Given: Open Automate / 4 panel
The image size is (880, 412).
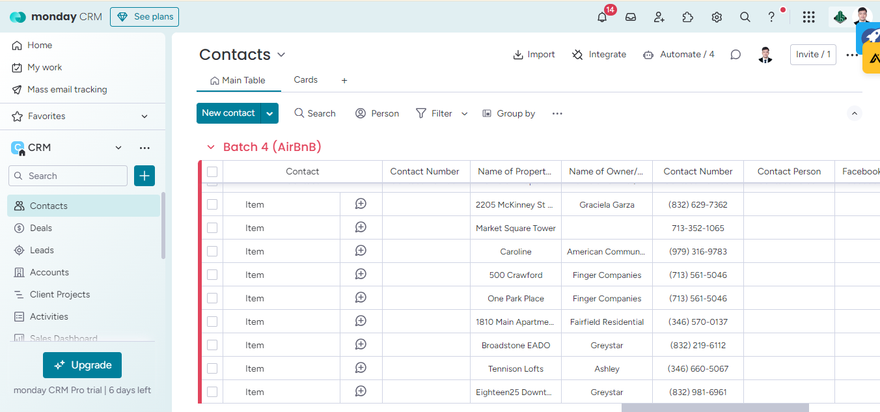Looking at the screenshot, I should click(x=678, y=55).
